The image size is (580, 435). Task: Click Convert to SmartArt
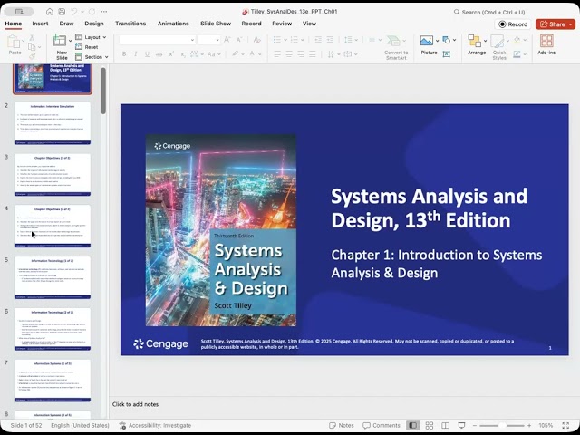[x=396, y=47]
